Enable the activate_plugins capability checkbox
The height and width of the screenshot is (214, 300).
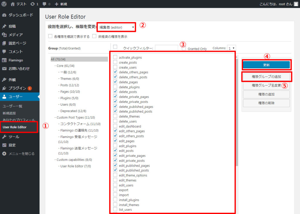pyautogui.click(x=115, y=57)
